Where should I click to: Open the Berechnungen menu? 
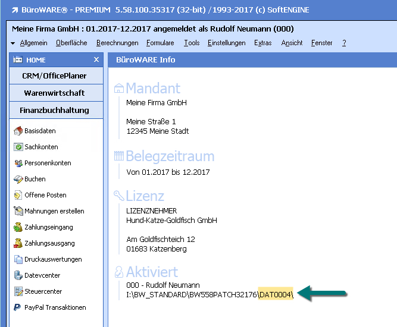tap(117, 43)
